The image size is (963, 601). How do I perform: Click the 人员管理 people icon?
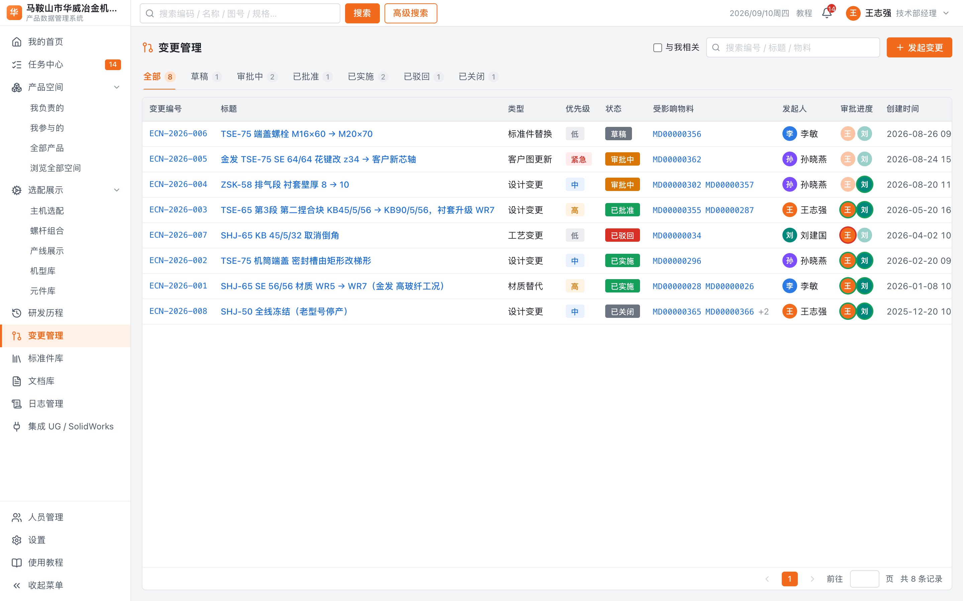(x=17, y=517)
